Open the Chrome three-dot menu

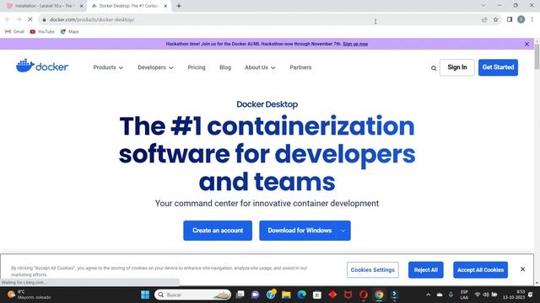tap(532, 19)
